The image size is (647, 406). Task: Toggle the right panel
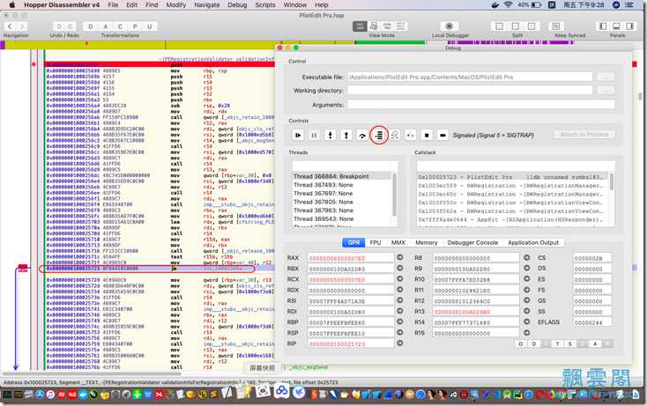pos(630,26)
